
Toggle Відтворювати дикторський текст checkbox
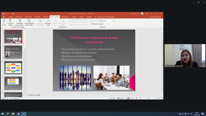click(x=69, y=20)
